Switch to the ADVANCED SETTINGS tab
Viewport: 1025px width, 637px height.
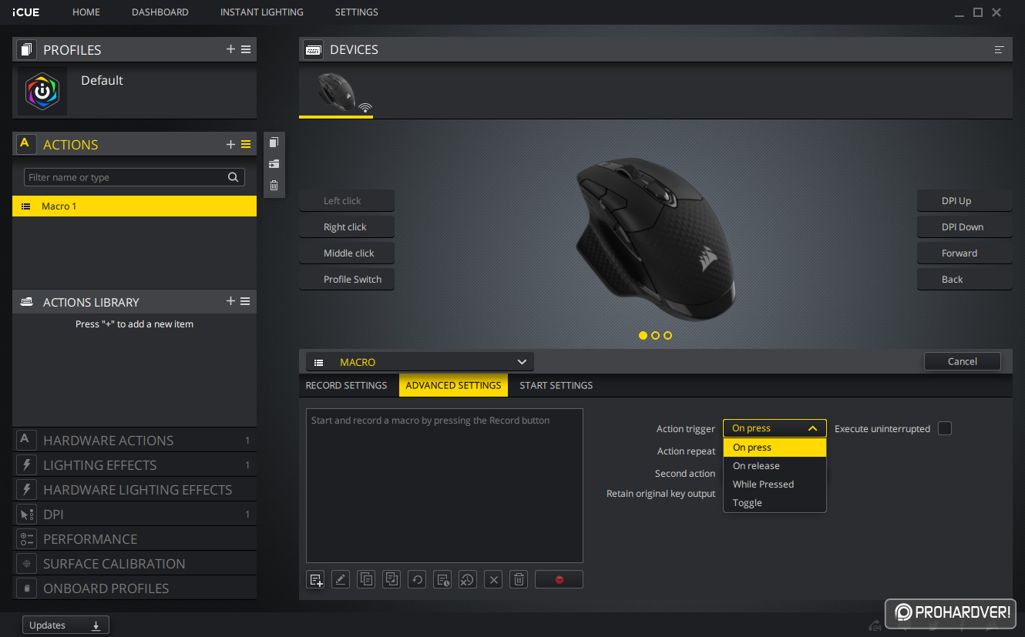(x=453, y=385)
